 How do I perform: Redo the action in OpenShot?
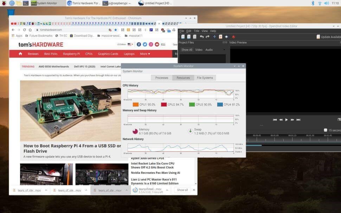(x=207, y=37)
